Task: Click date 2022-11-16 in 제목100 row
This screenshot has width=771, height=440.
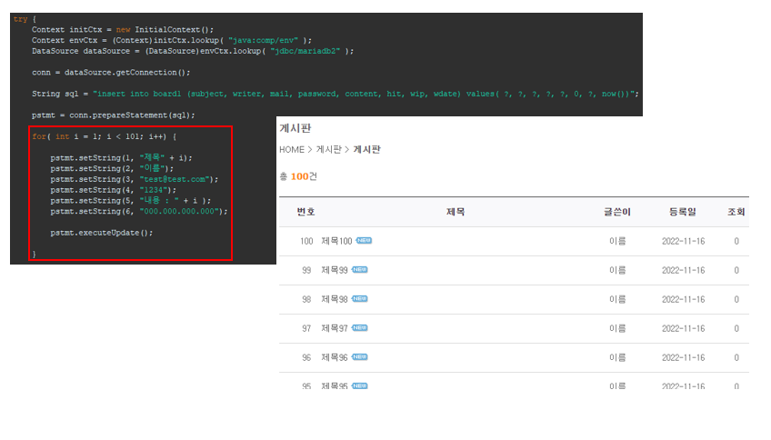Action: 683,241
